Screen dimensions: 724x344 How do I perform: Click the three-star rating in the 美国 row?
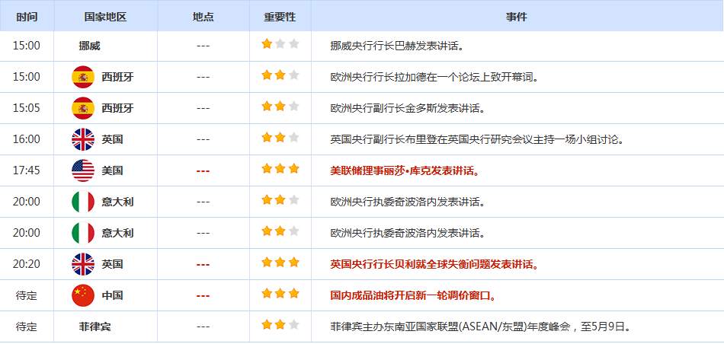pyautogui.click(x=280, y=168)
